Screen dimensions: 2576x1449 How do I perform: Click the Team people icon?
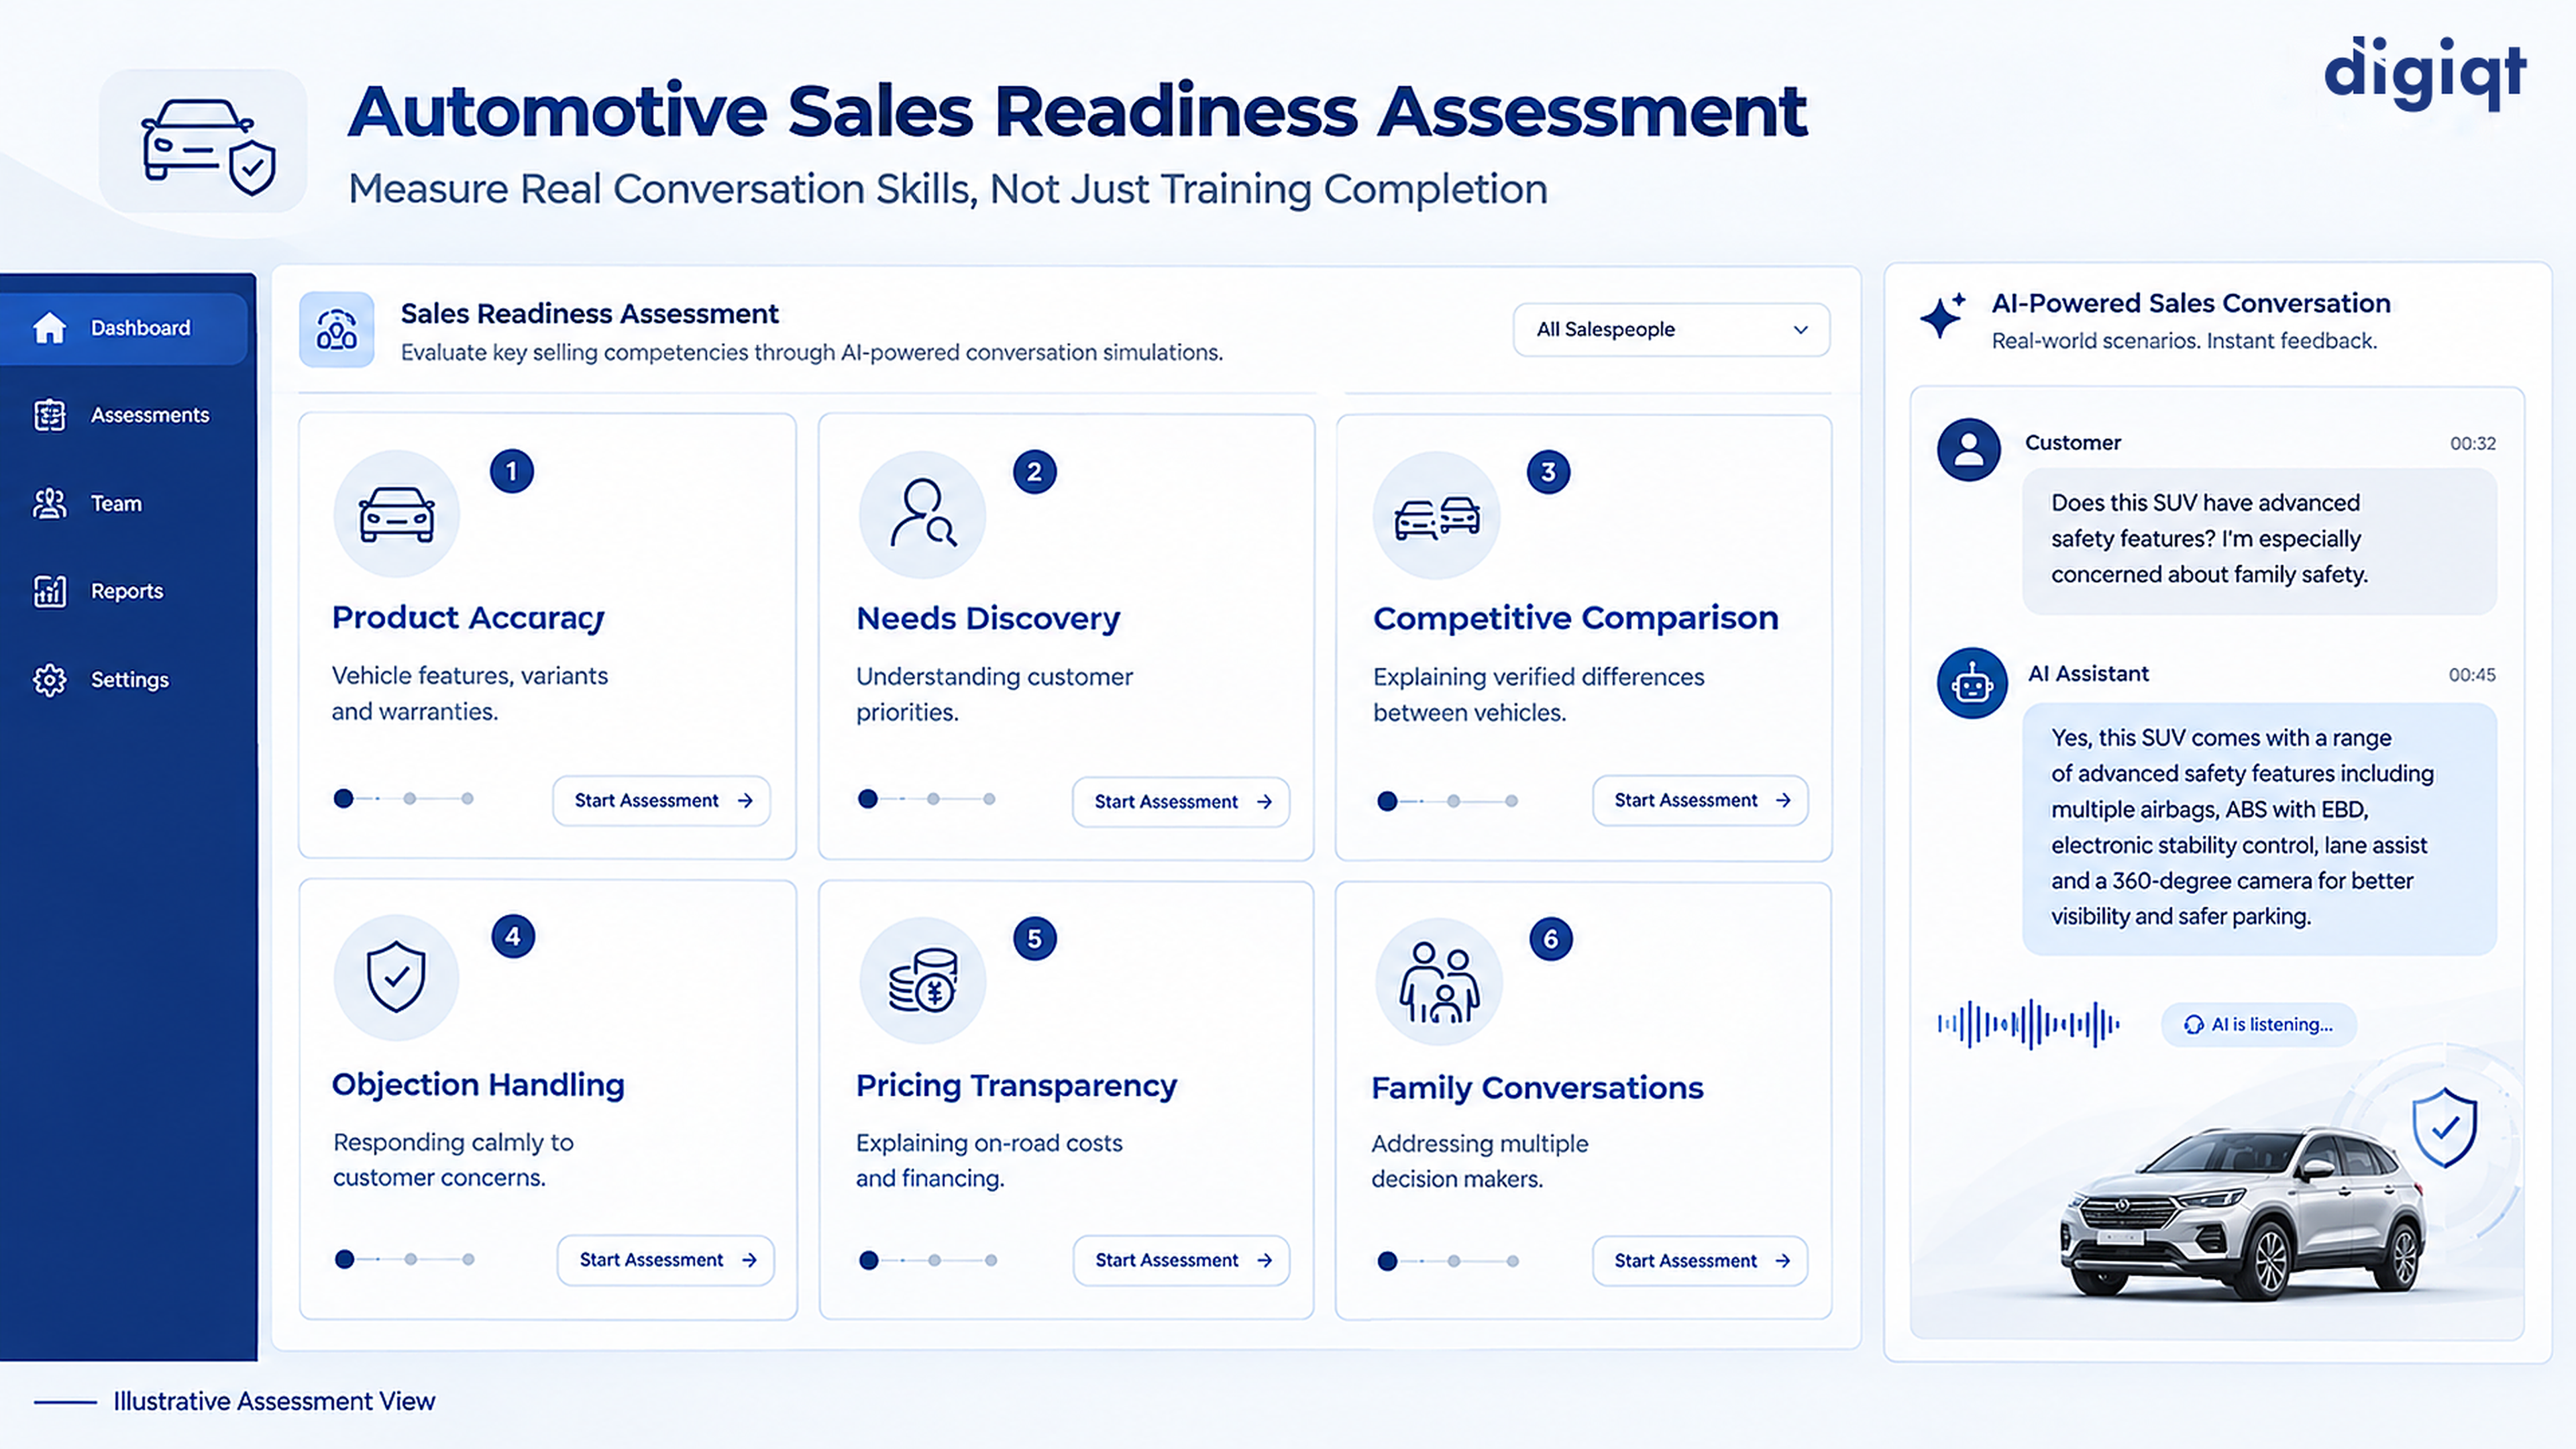tap(49, 503)
